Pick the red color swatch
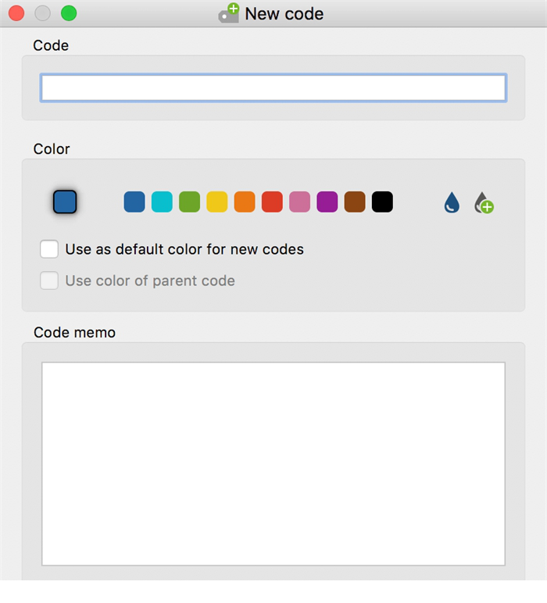The image size is (547, 603). (x=272, y=202)
